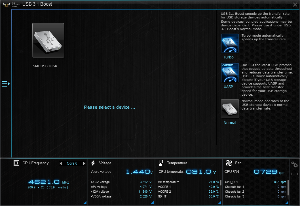Click the TUF Ultimate Force logo
Viewport: 300px width, 206px height.
11,5
